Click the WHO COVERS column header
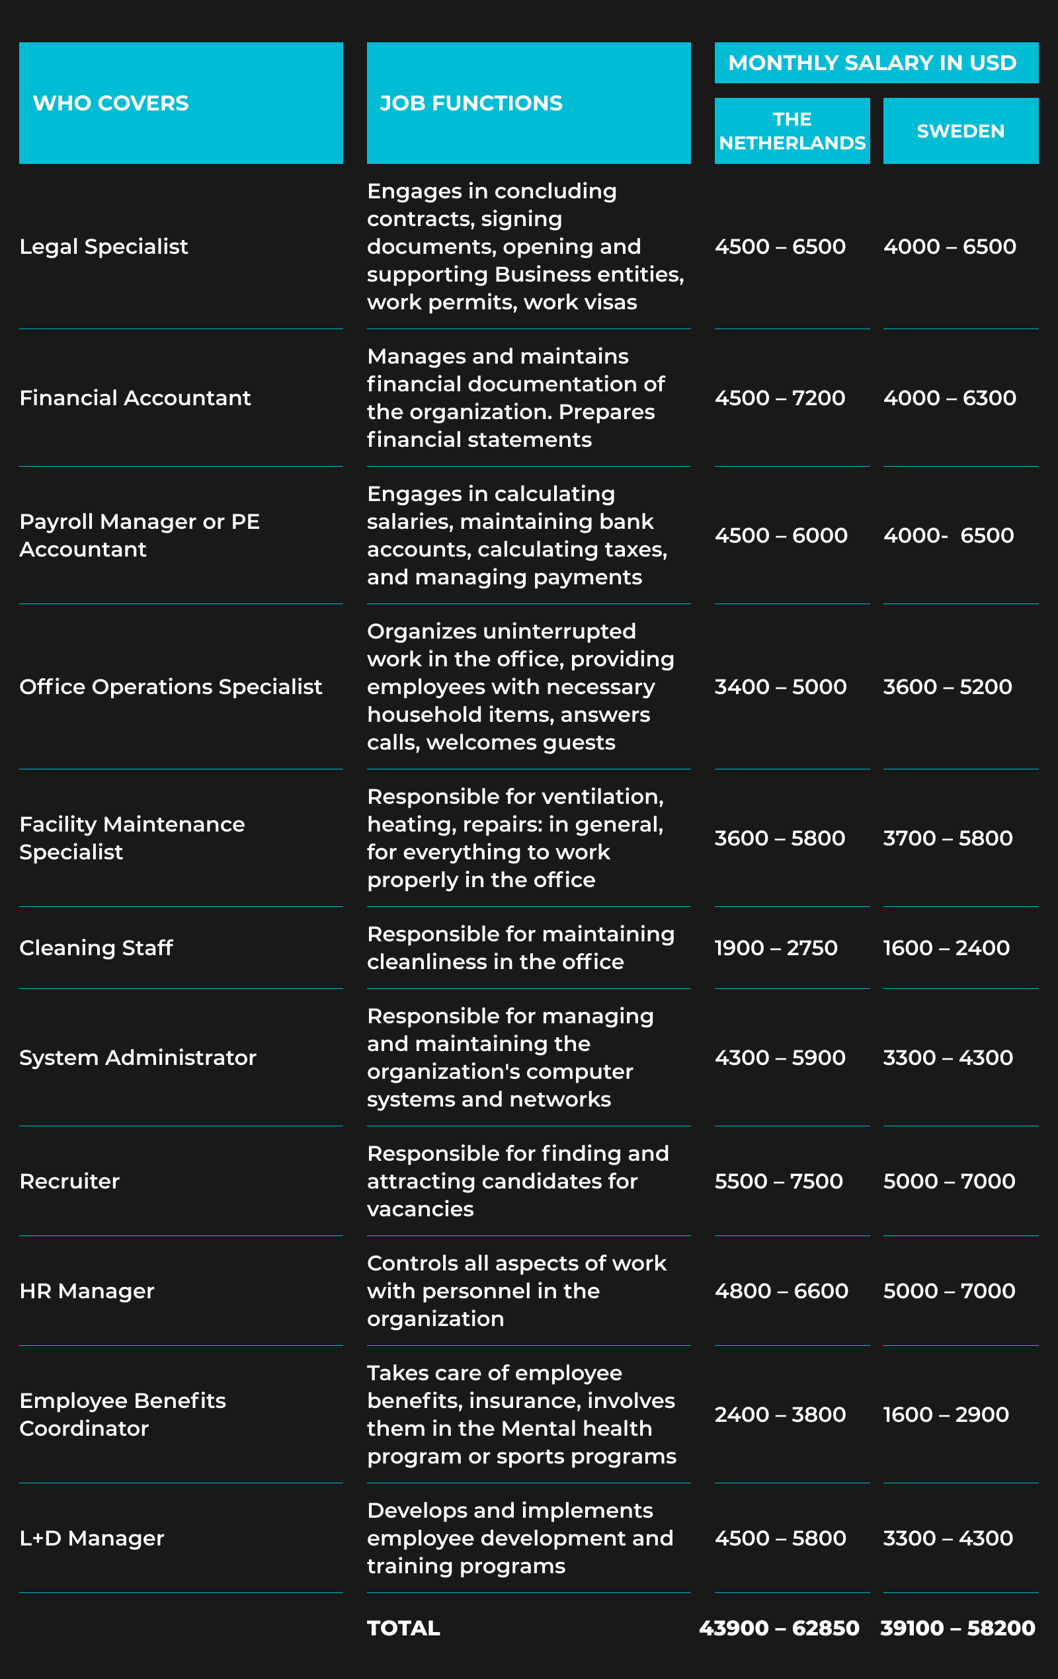 [181, 103]
